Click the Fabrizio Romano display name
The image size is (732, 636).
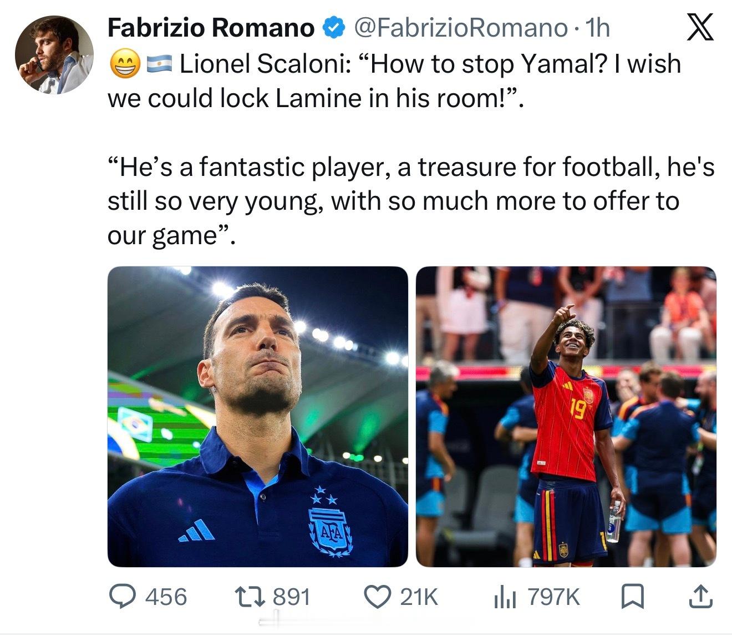pos(211,28)
